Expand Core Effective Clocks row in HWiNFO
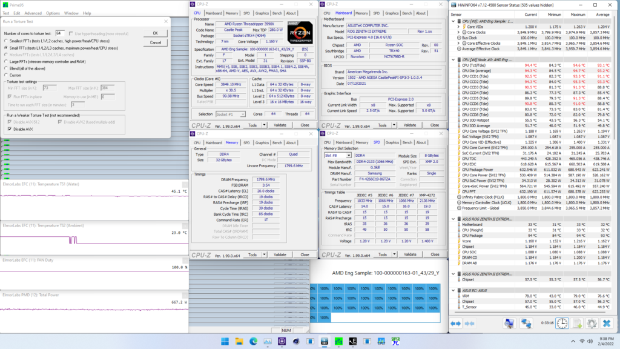This screenshot has width=620, height=349. [x=459, y=43]
